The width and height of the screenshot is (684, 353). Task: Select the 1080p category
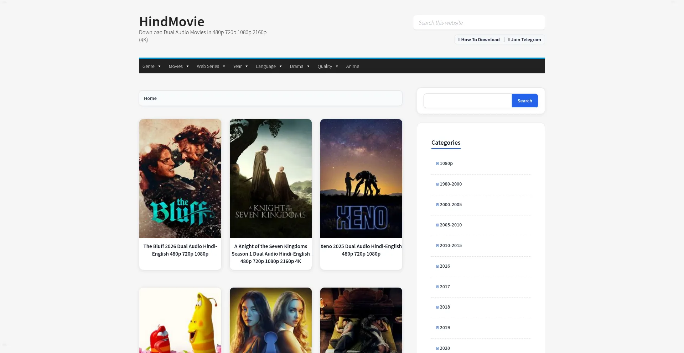tap(446, 164)
